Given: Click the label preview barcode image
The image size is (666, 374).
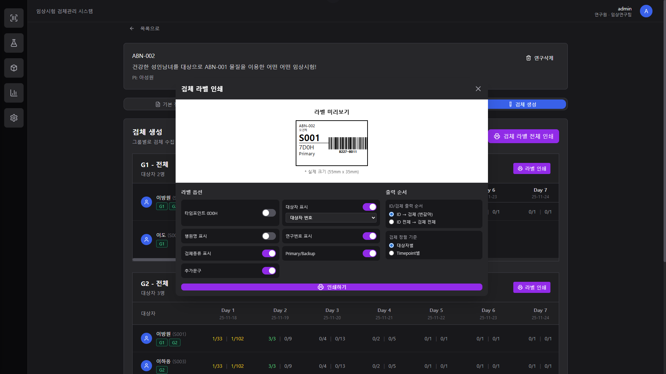Looking at the screenshot, I should tap(348, 143).
